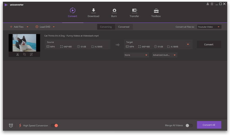The width and height of the screenshot is (230, 135).
Task: Minimize the uniconverter window
Action: point(216,4)
